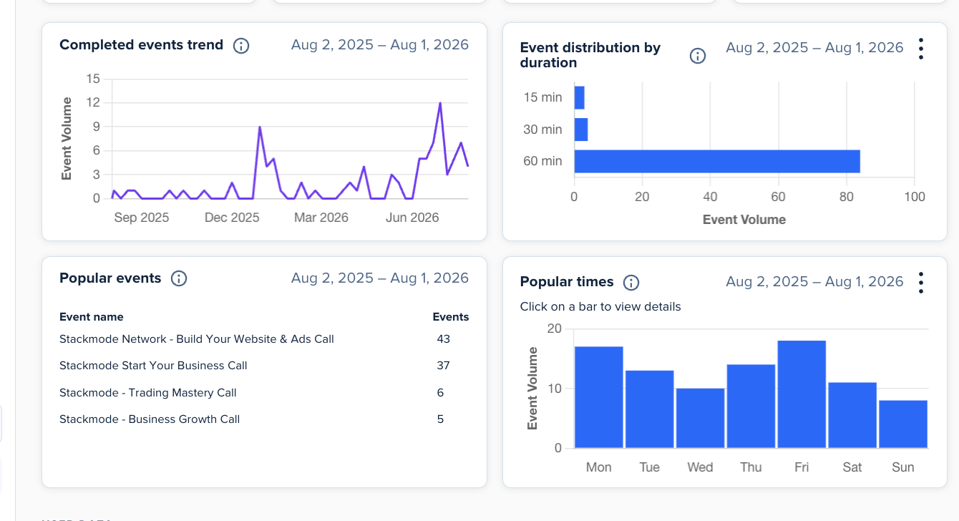Click the 'Events' column header
The image size is (959, 521).
pyautogui.click(x=451, y=317)
